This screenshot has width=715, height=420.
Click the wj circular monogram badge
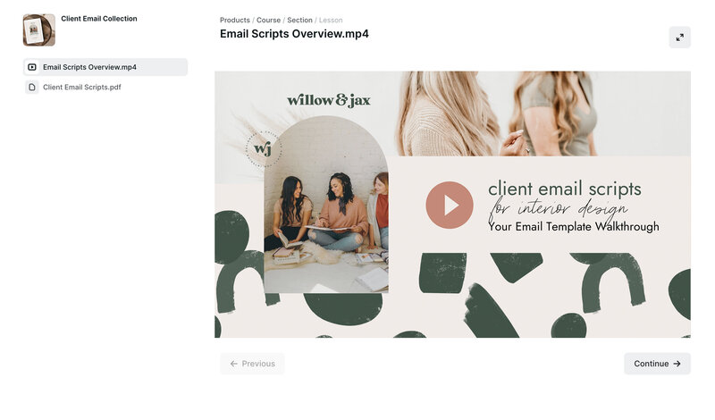pyautogui.click(x=264, y=148)
